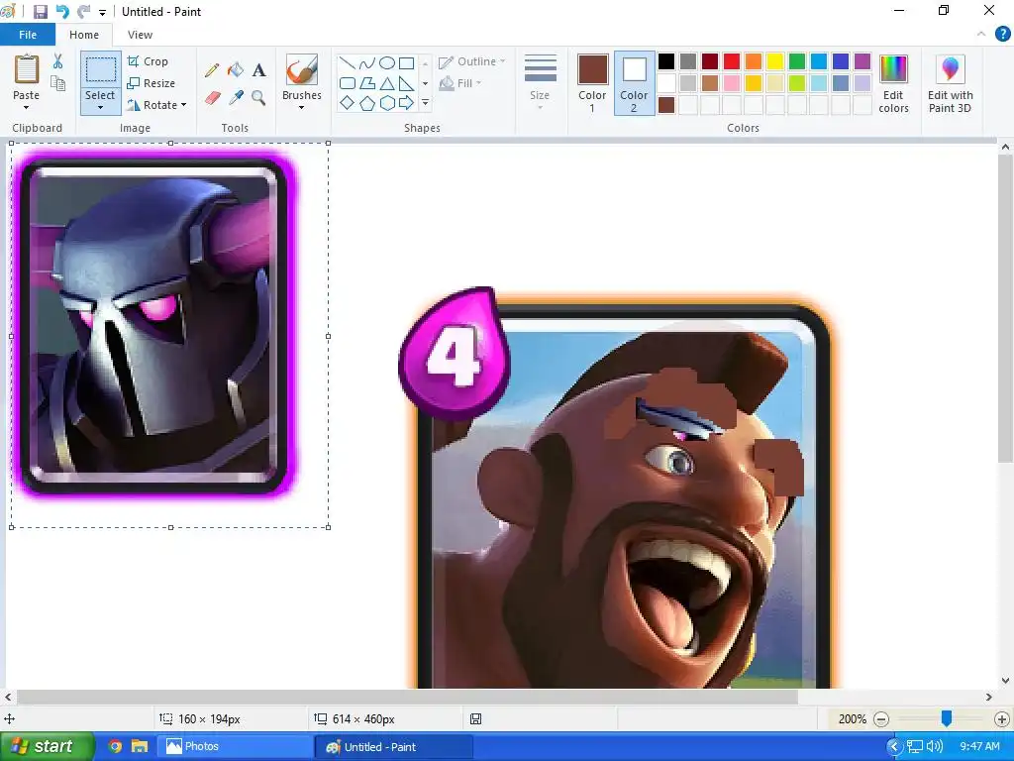Crop the image to the selection
Viewport: 1014px width, 761px height.
pos(149,61)
